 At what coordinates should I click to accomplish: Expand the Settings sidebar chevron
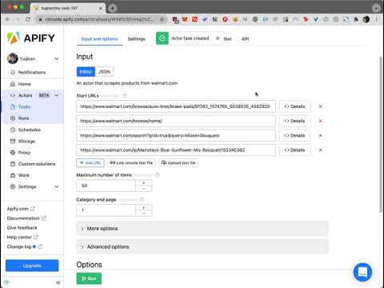pyautogui.click(x=57, y=186)
